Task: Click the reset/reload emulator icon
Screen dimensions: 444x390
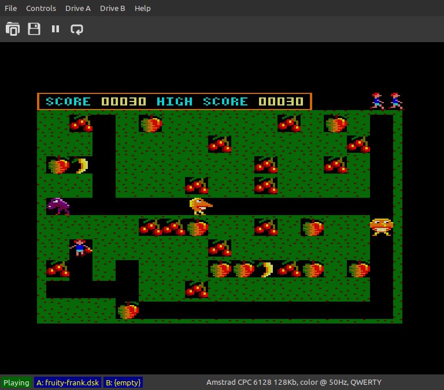Action: [x=77, y=29]
